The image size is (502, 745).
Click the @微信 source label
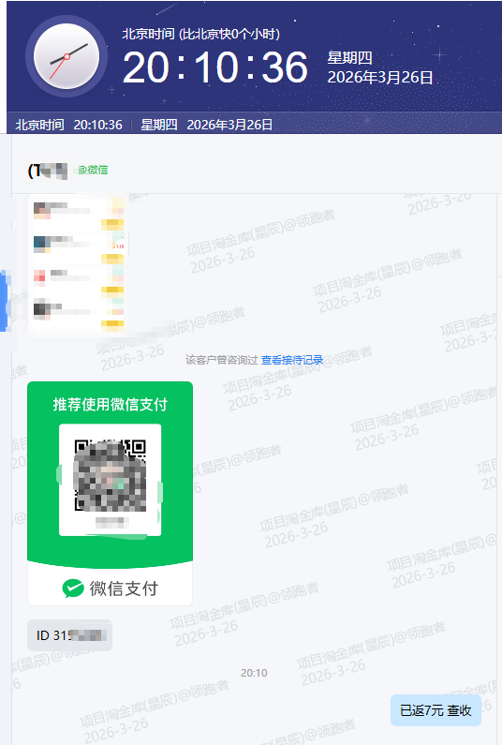click(x=93, y=170)
